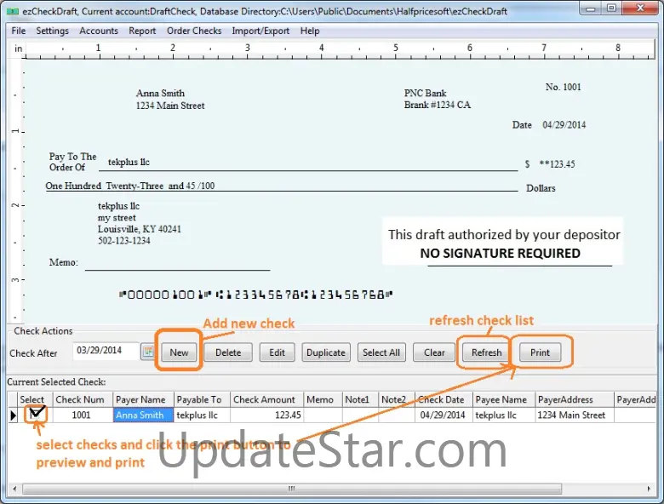Tick the Select checkbox for check 1001

(36, 414)
